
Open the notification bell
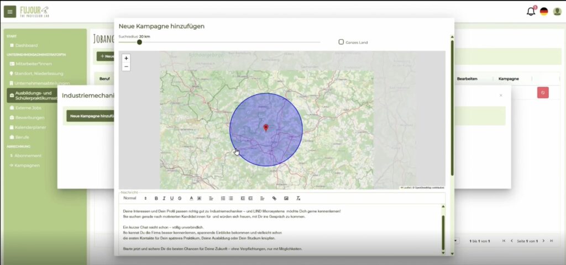531,12
